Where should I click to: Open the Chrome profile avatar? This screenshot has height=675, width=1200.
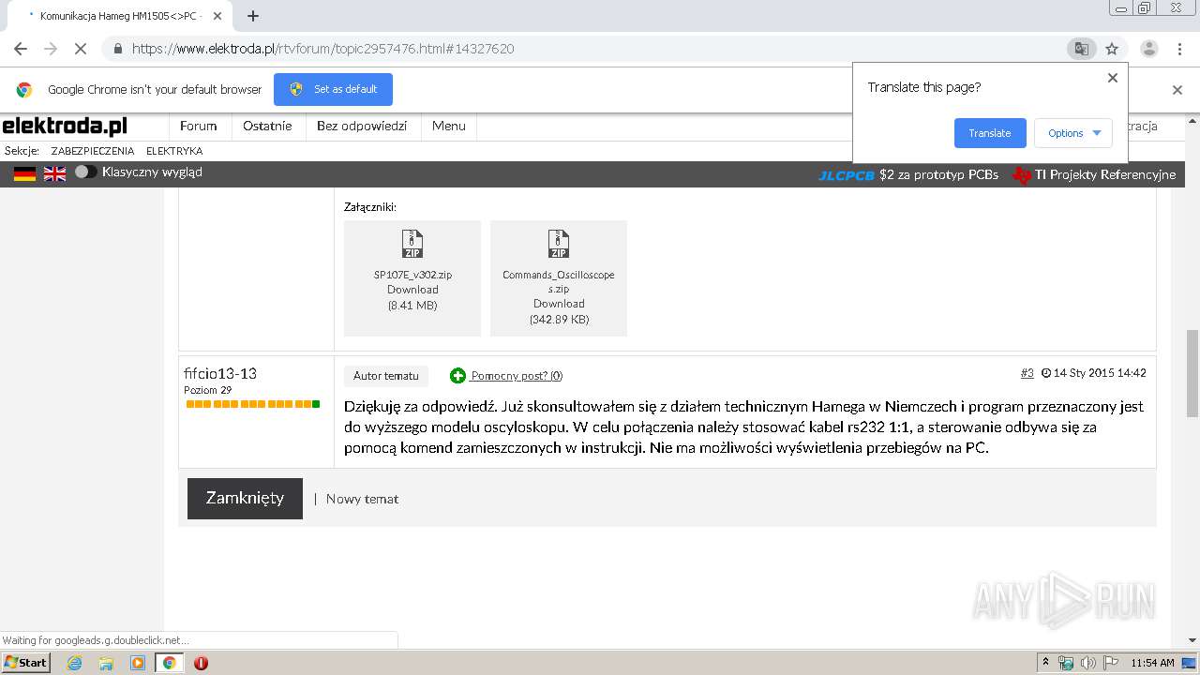pos(1148,49)
